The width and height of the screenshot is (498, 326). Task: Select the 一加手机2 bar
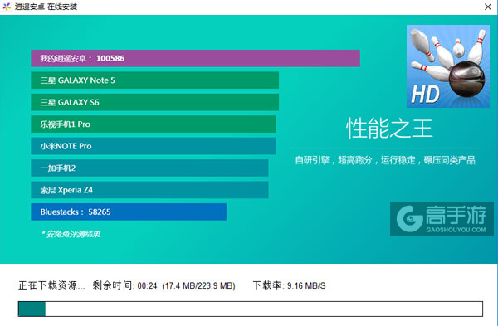[x=149, y=168]
